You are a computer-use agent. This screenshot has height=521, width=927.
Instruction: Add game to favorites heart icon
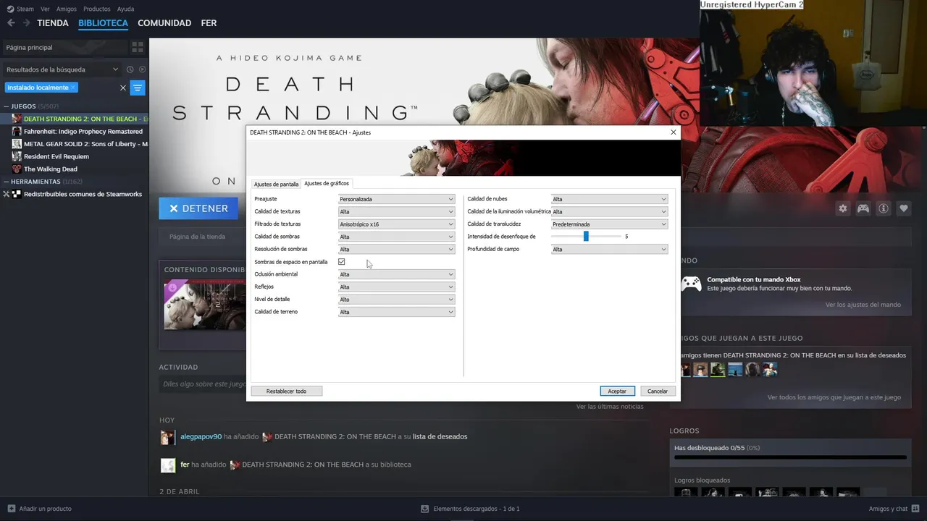pos(904,208)
